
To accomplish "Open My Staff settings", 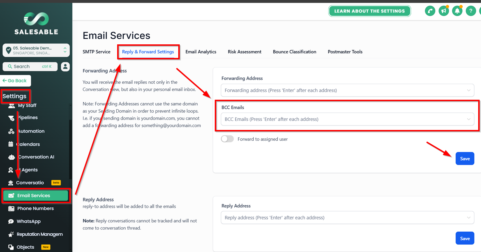I will pos(27,105).
